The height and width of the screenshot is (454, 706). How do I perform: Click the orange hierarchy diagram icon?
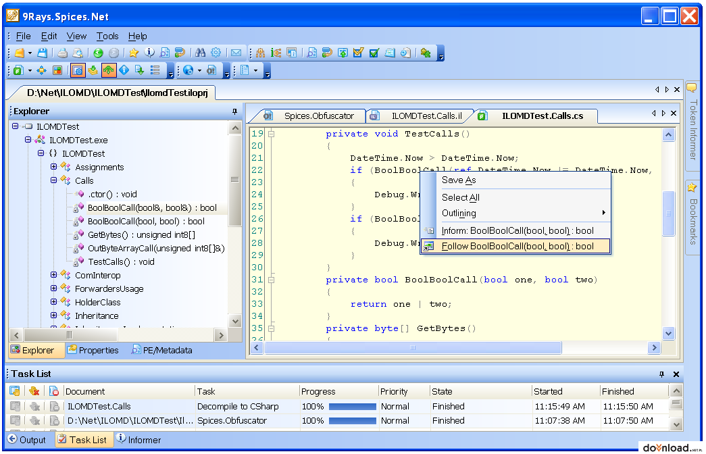(260, 53)
